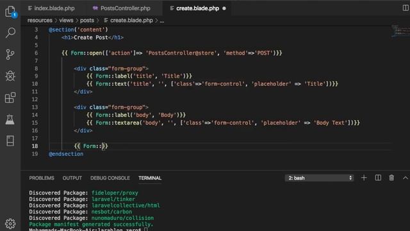Select the TERMINAL panel tab
Screen dimensions: 410x231
pos(150,178)
